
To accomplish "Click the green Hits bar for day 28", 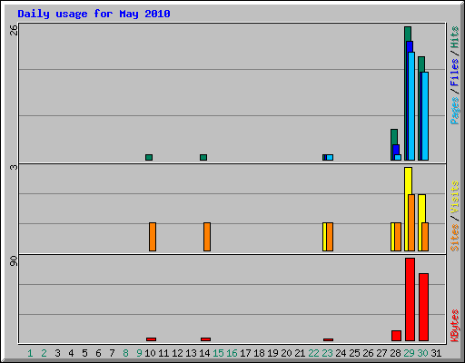I will click(394, 137).
